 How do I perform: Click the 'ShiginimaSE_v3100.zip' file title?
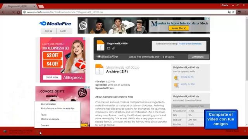[x=123, y=68]
